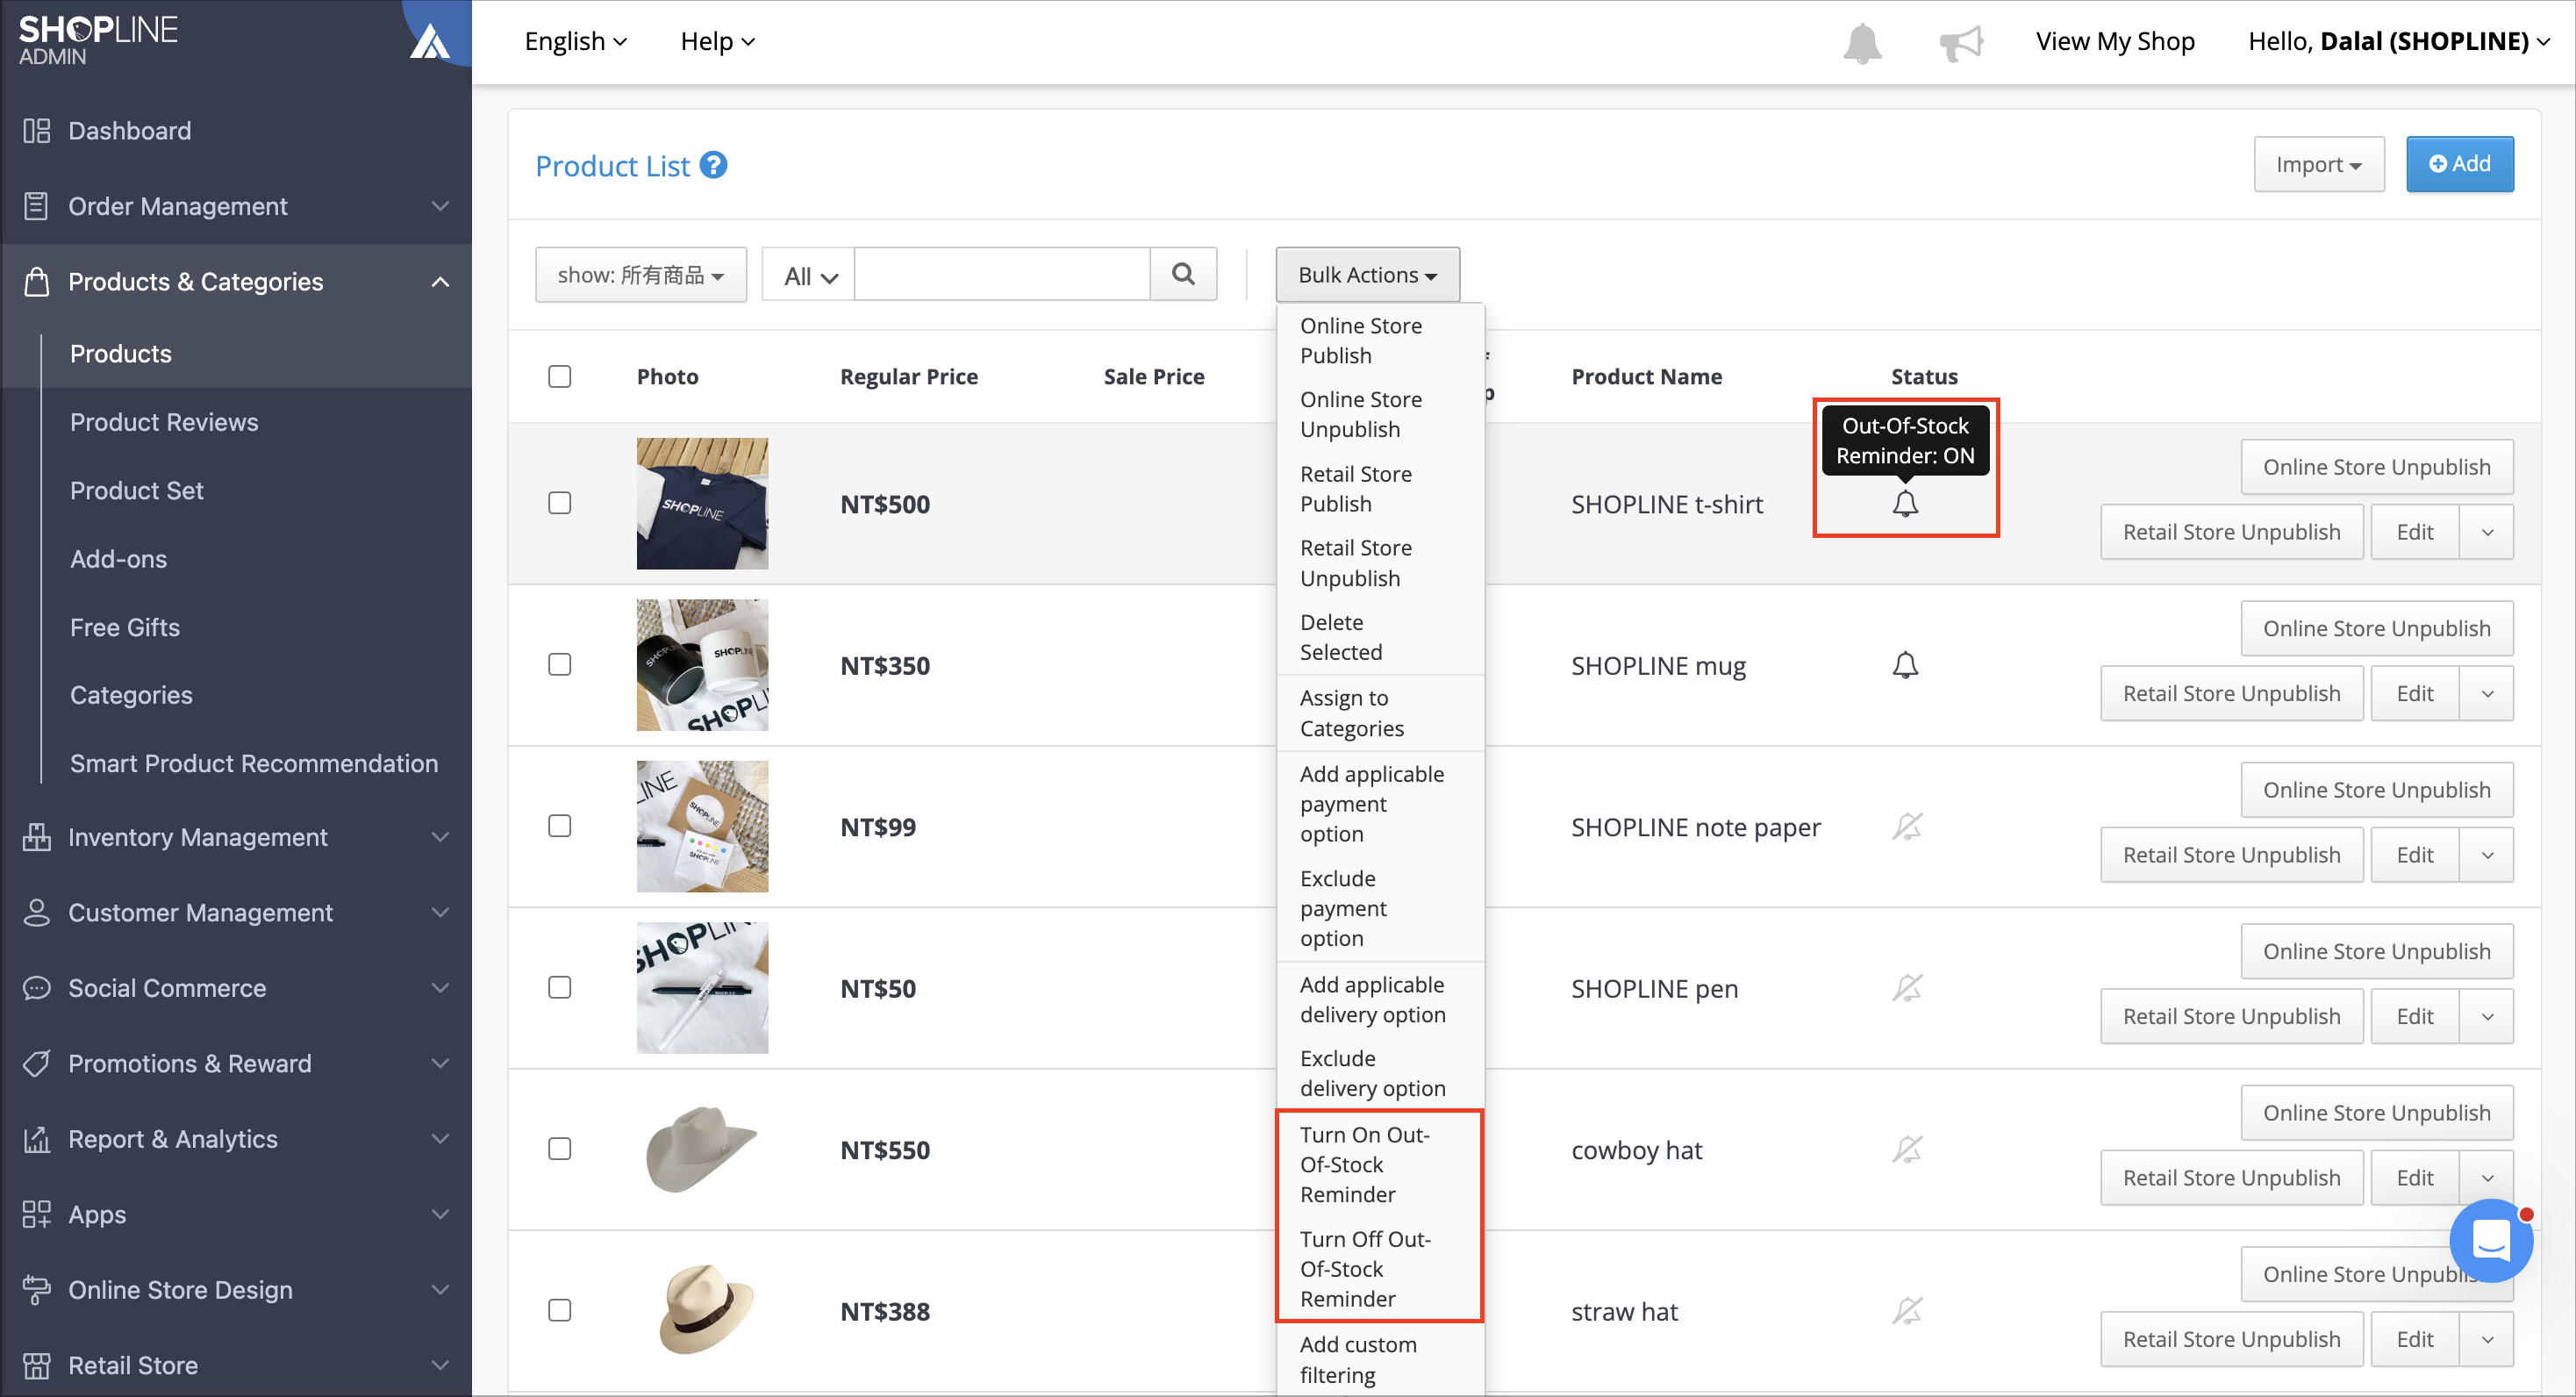Open Categories in the sidebar submenu
The width and height of the screenshot is (2576, 1397).
(x=131, y=695)
